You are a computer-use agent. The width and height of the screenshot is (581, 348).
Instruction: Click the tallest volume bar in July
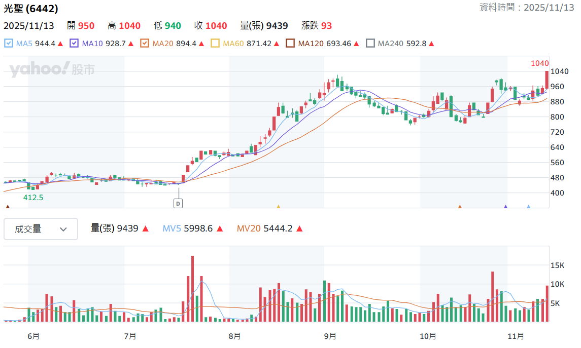coord(193,288)
